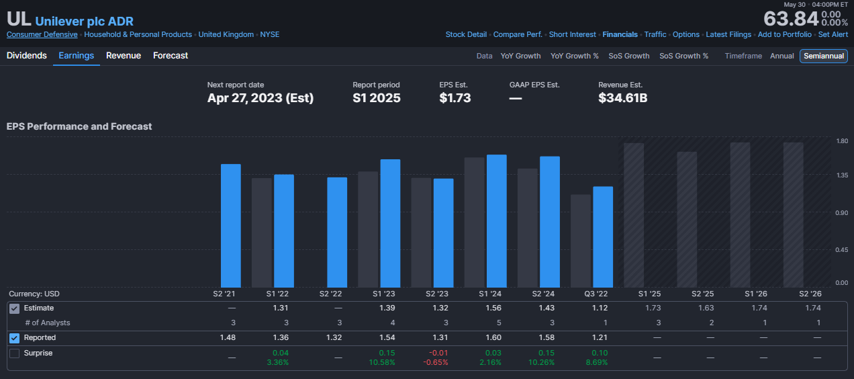Toggle the Estimate checkbox
Image resolution: width=854 pixels, height=379 pixels.
click(x=15, y=308)
